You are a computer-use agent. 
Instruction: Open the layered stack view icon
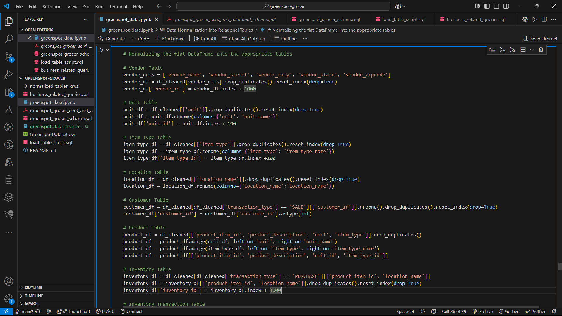(x=9, y=197)
